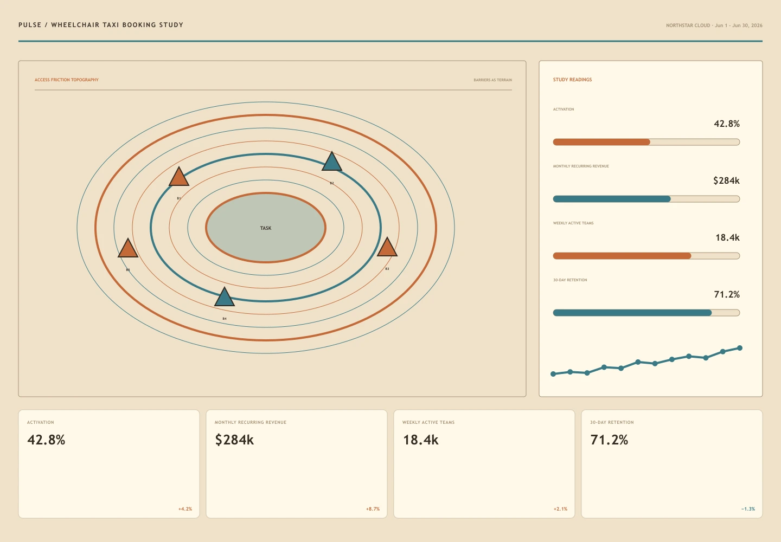The width and height of the screenshot is (781, 542).
Task: Click the leftmost orange B5 triangle marker
Action: pos(128,249)
